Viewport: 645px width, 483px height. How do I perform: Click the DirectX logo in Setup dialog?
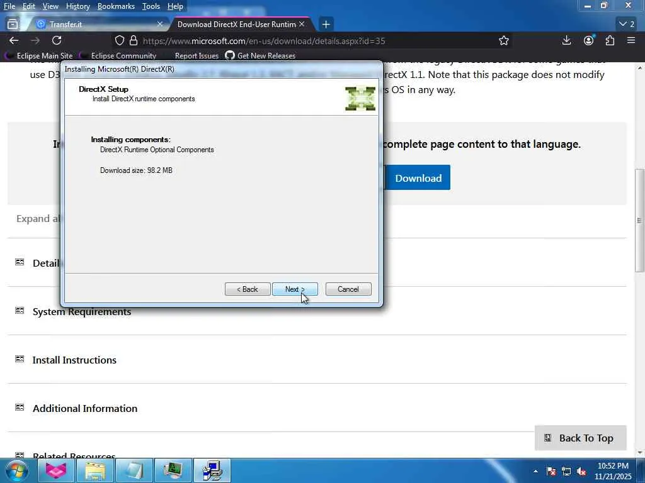click(360, 99)
